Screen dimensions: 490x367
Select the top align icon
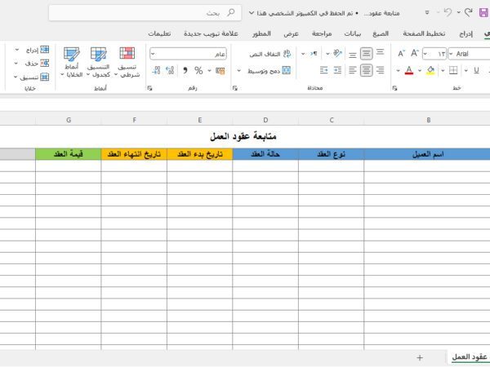coord(380,53)
